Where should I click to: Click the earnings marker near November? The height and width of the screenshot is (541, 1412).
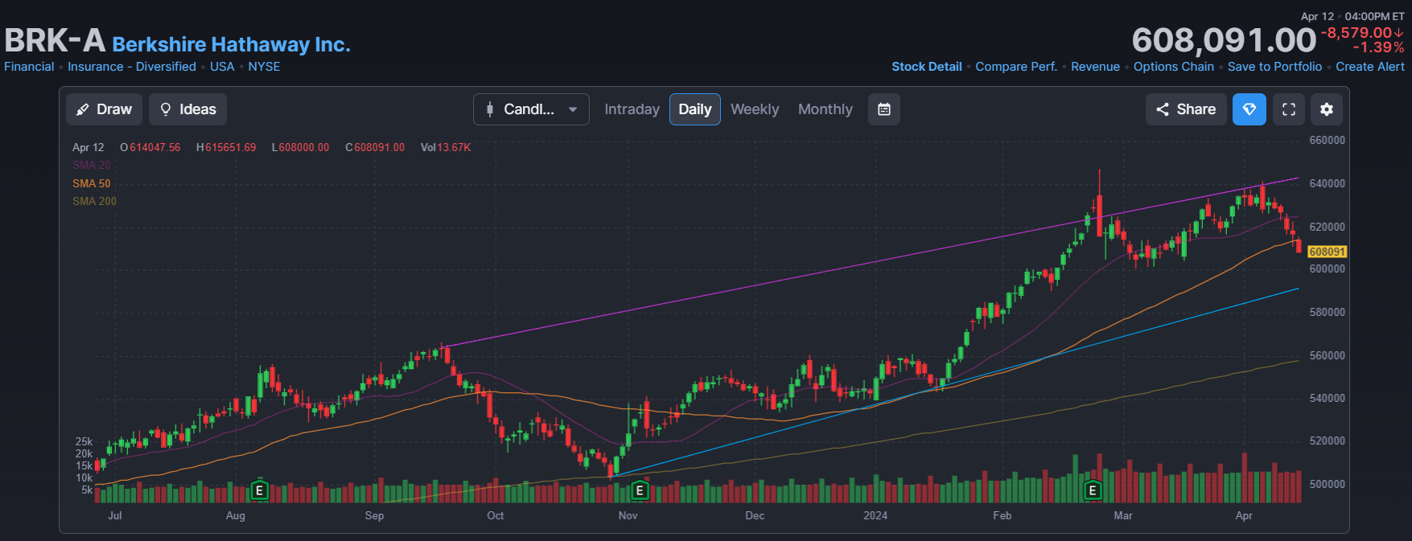coord(640,490)
